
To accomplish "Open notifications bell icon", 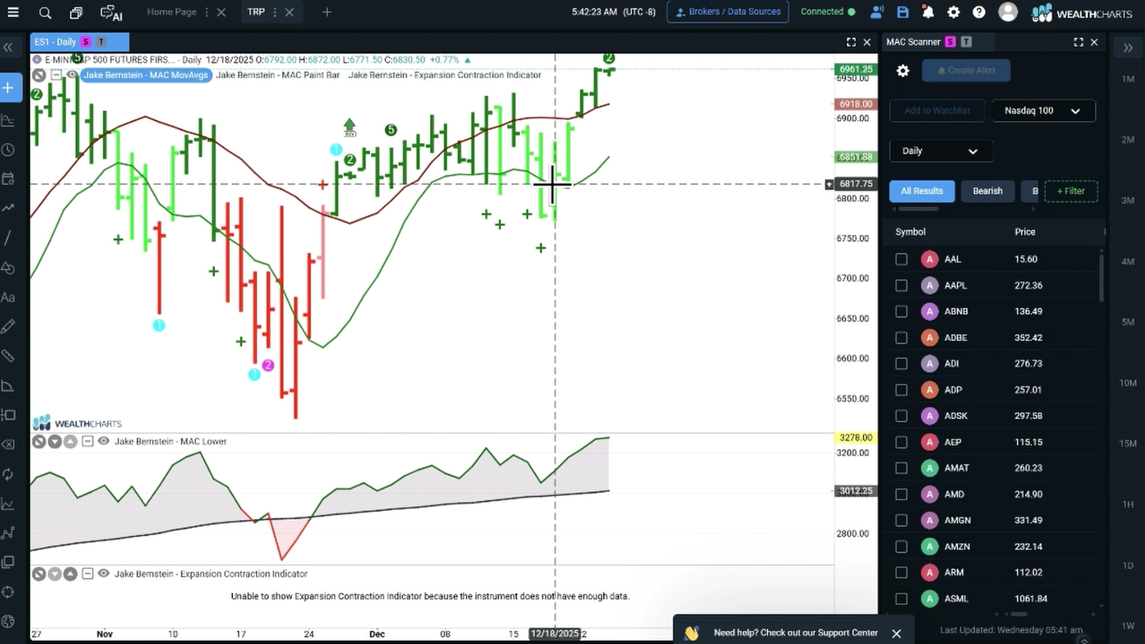I will point(928,12).
